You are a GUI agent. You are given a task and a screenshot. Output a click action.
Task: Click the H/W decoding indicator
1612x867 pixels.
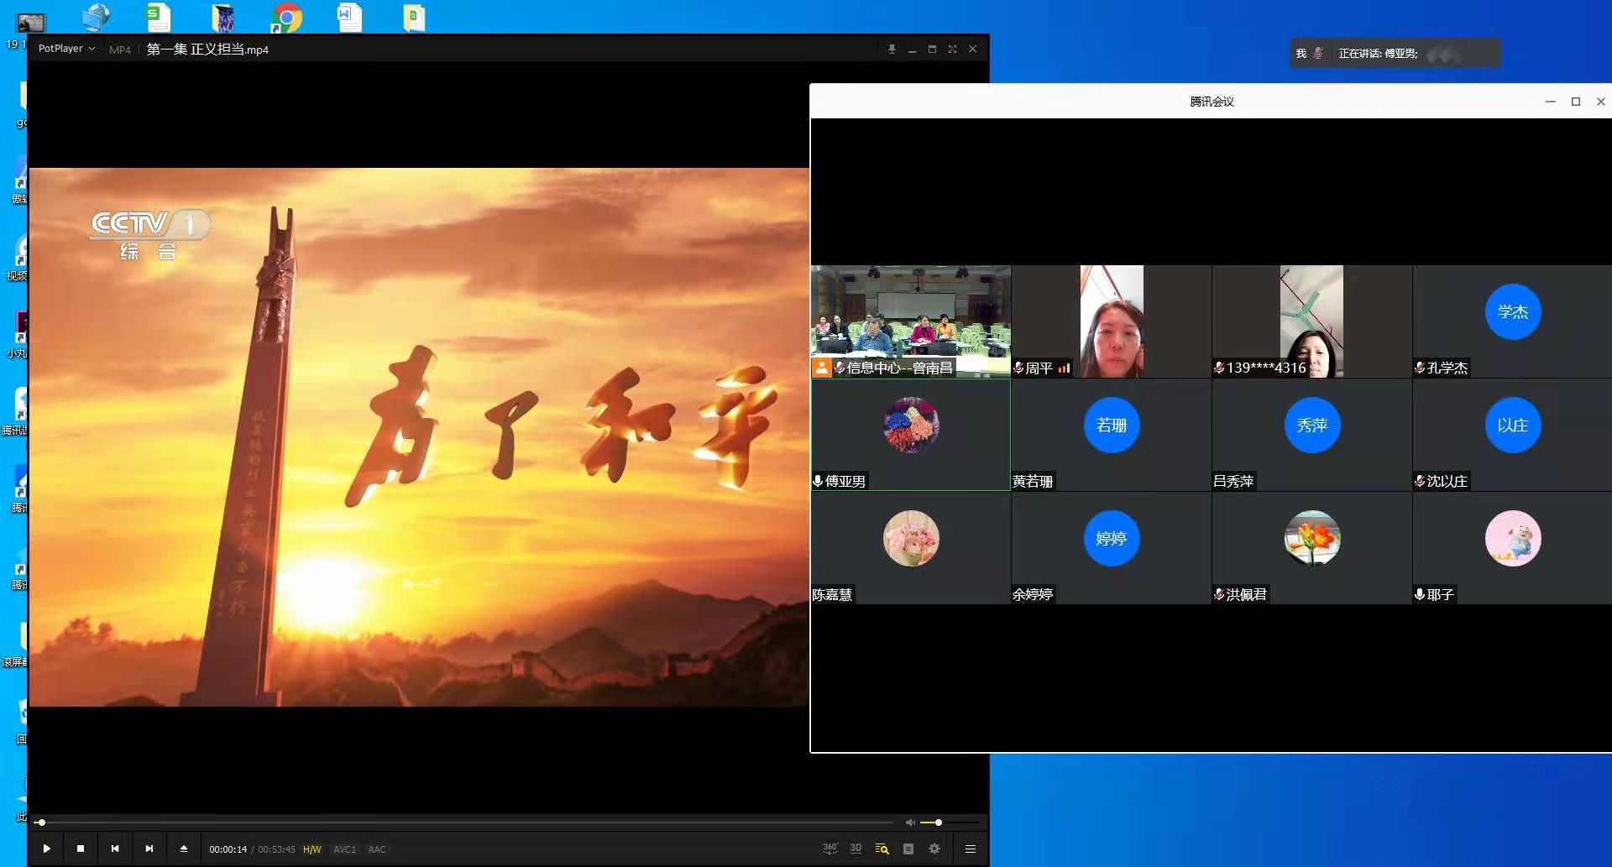pyautogui.click(x=311, y=849)
